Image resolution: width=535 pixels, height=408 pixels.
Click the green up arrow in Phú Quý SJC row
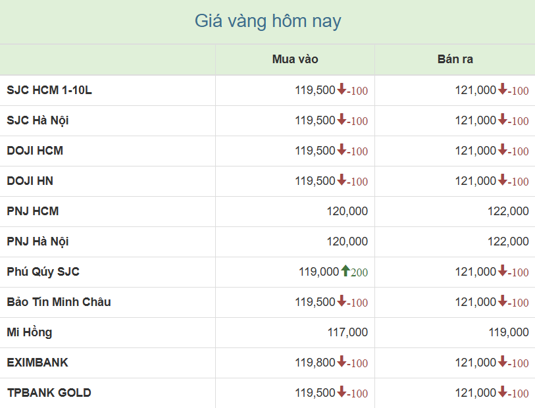(x=345, y=271)
